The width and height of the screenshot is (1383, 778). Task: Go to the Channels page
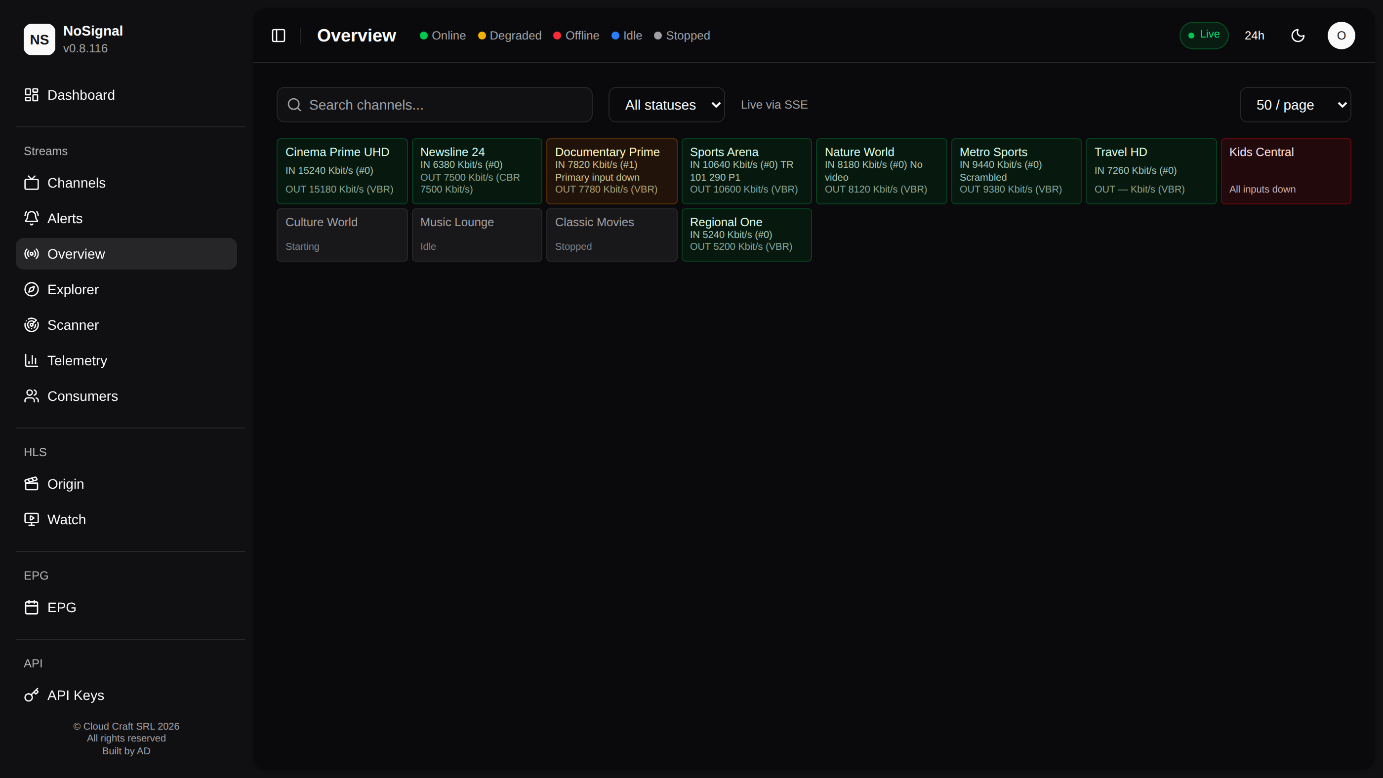click(x=126, y=183)
